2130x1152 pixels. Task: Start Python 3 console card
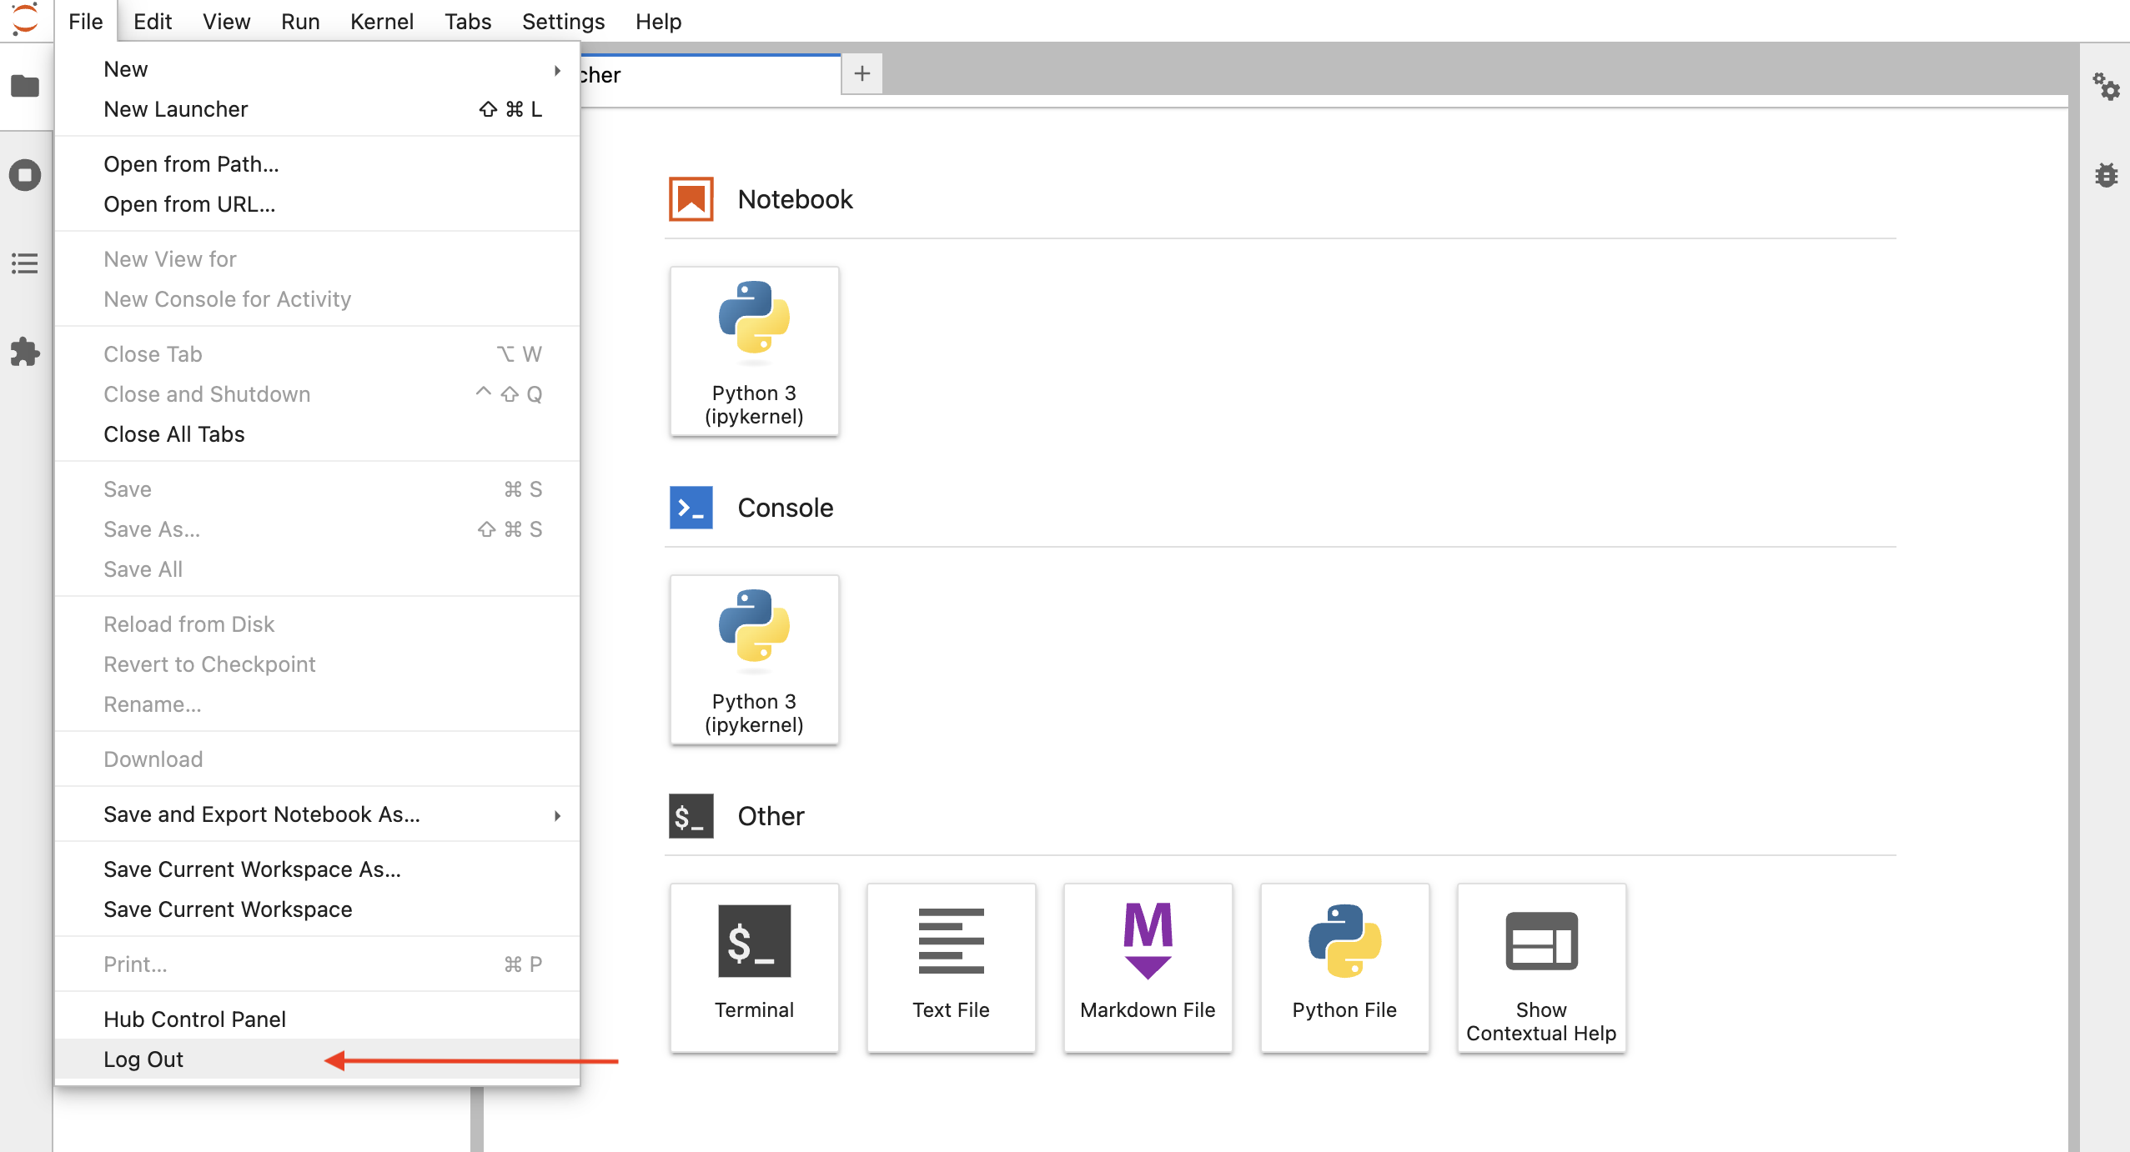[x=754, y=659]
